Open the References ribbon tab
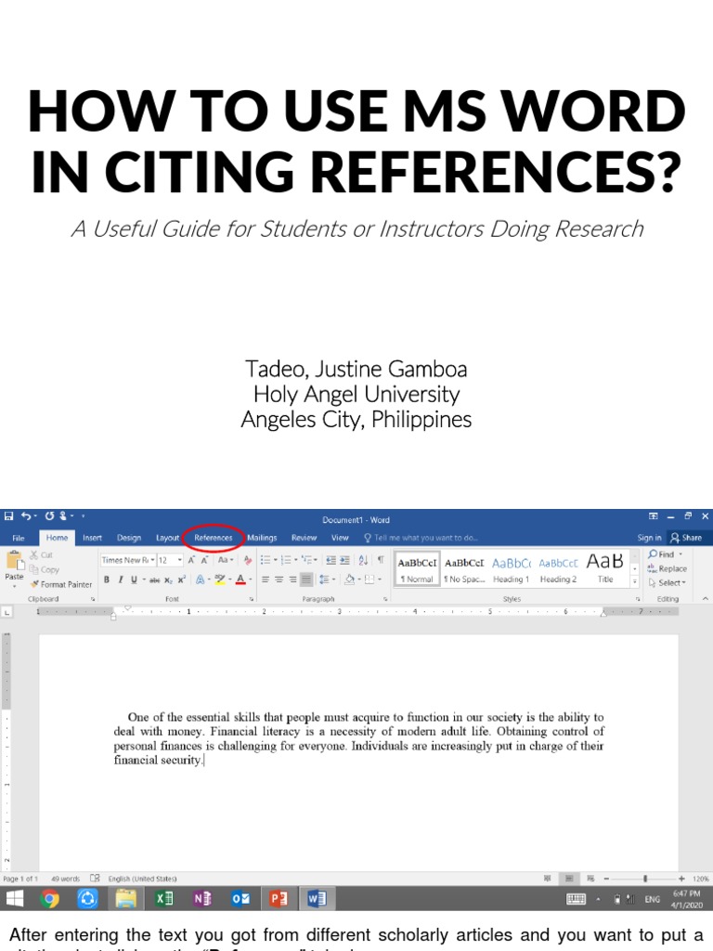 point(214,538)
